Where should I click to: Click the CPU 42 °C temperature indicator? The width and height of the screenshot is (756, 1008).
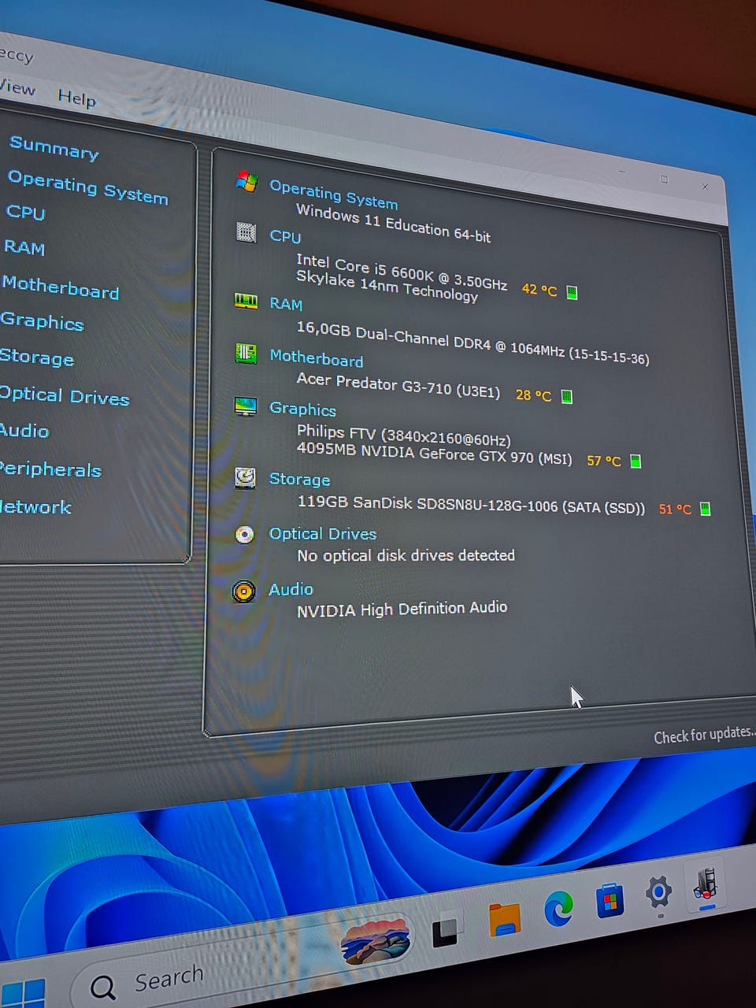click(549, 291)
